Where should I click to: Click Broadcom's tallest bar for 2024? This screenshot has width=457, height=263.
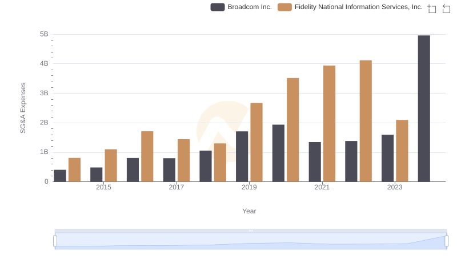pos(424,108)
